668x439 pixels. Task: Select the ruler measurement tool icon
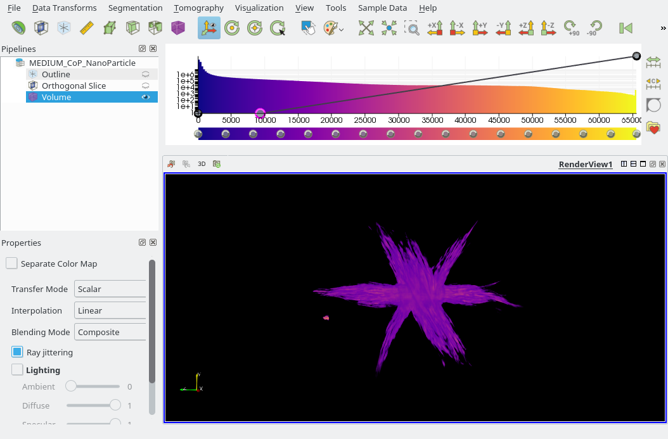coord(86,28)
